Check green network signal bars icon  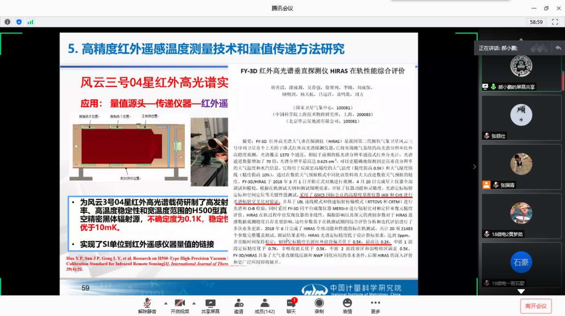pyautogui.click(x=30, y=22)
